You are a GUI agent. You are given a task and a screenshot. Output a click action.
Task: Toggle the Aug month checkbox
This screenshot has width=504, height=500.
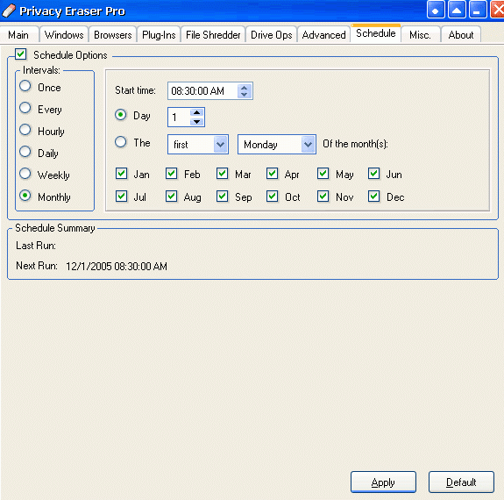click(x=171, y=196)
